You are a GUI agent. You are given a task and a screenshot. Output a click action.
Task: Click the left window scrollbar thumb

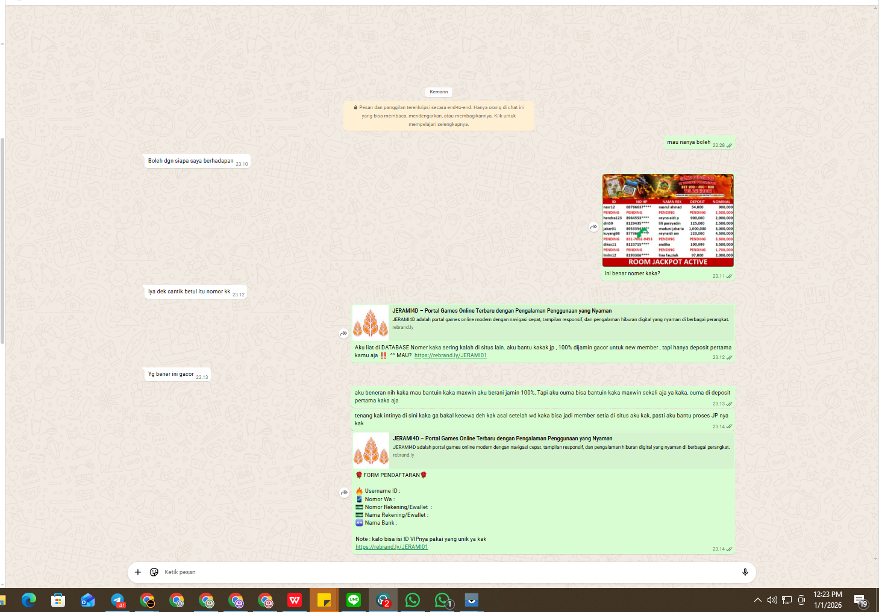click(2, 241)
